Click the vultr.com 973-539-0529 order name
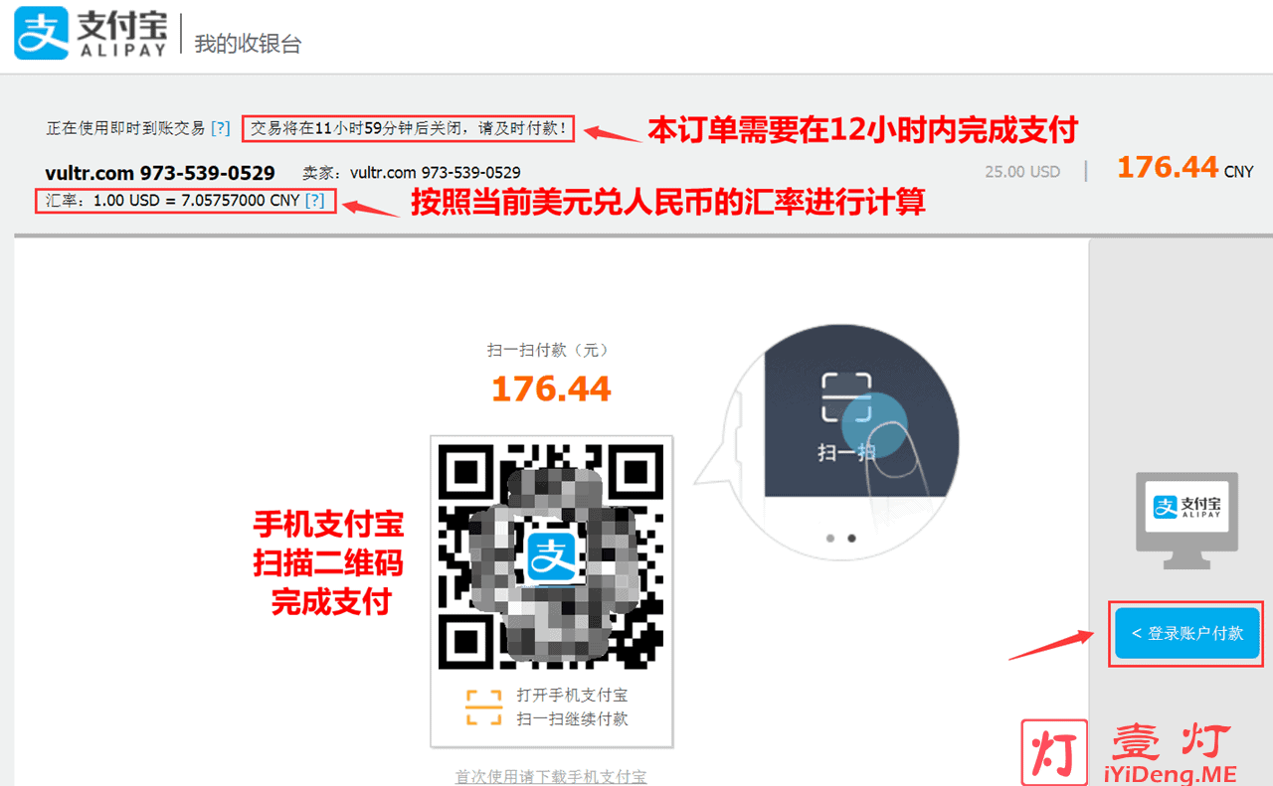This screenshot has width=1273, height=786. coord(160,173)
